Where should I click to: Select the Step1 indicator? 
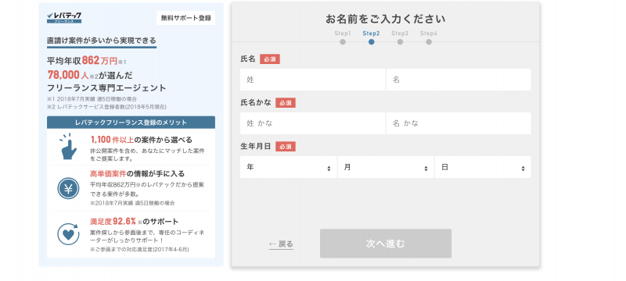pos(343,37)
